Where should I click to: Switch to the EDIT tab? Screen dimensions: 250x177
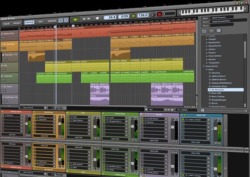tap(41, 22)
